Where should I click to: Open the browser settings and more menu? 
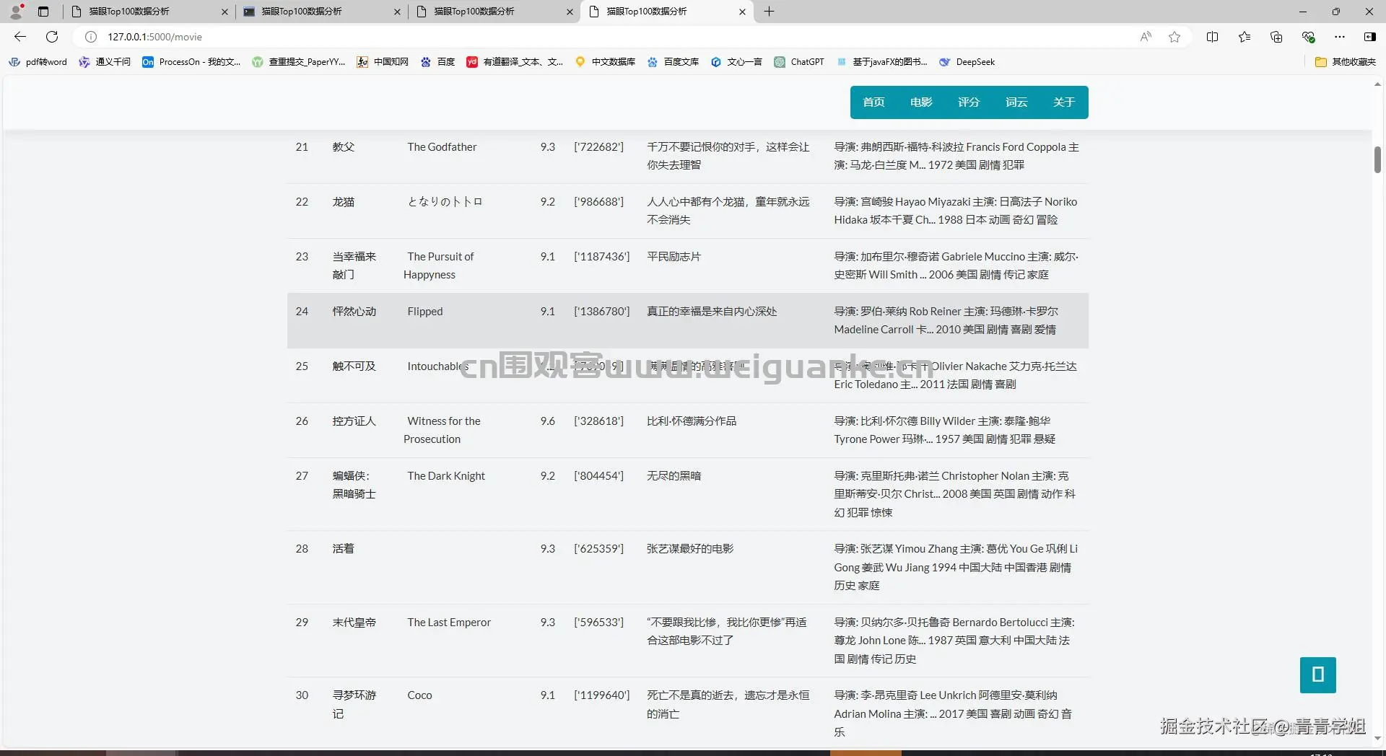point(1340,37)
